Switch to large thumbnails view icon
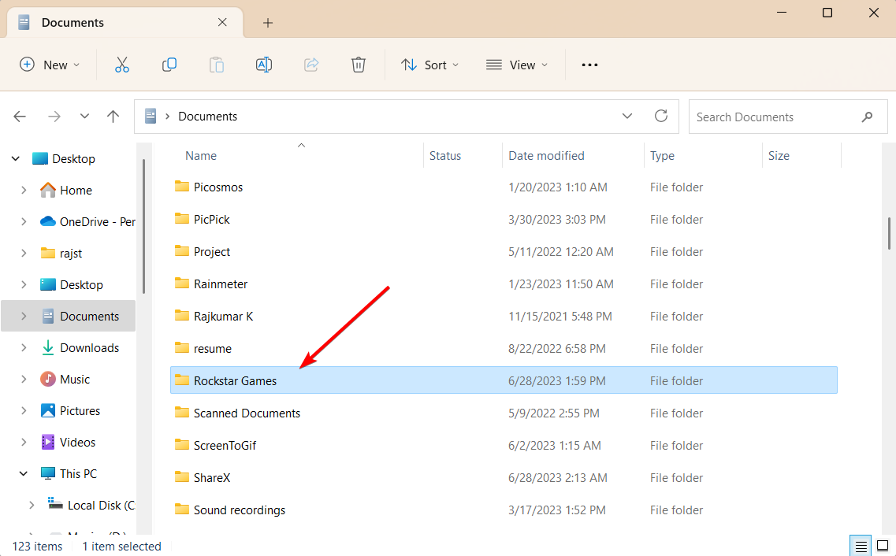 coord(883,546)
